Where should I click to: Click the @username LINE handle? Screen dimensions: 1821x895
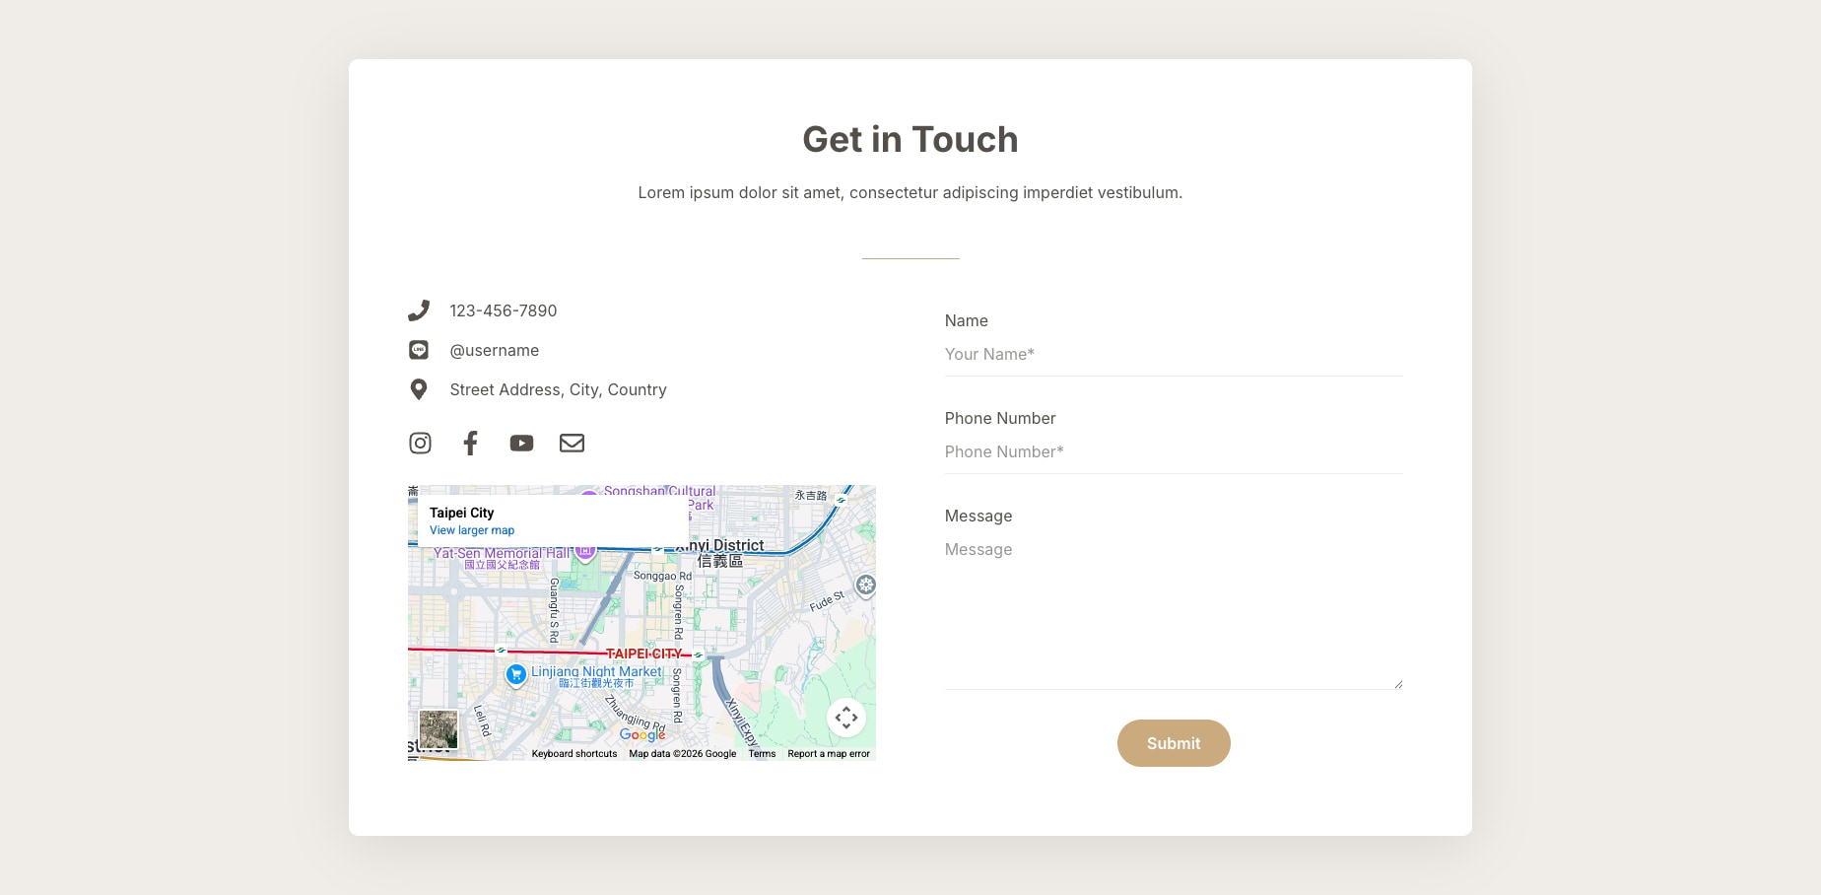click(495, 350)
